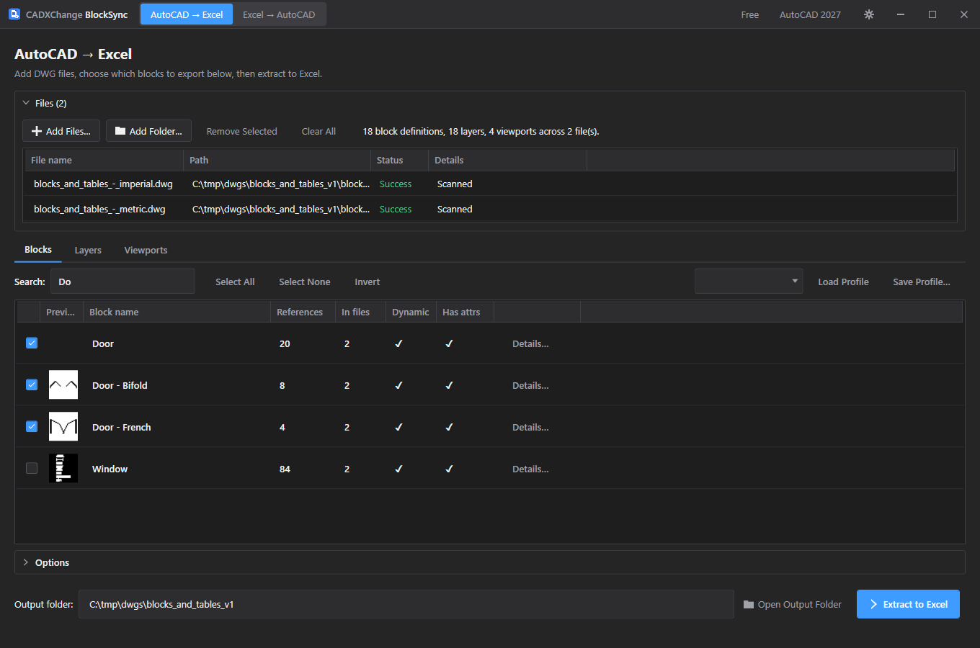Screen dimensions: 980x648
Task: Open the Window block preview thumbnail
Action: click(x=63, y=468)
